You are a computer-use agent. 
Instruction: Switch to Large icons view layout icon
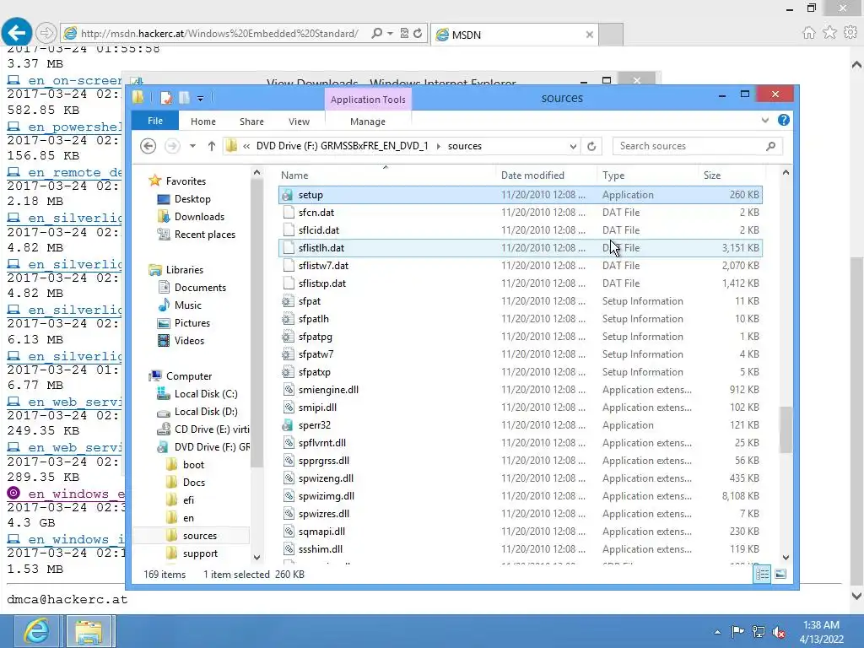(x=780, y=574)
